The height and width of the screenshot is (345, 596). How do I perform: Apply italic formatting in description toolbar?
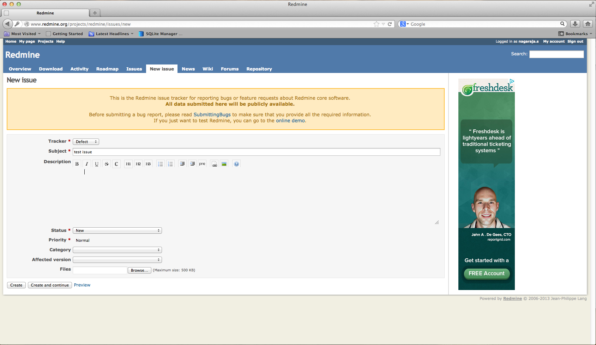point(87,164)
